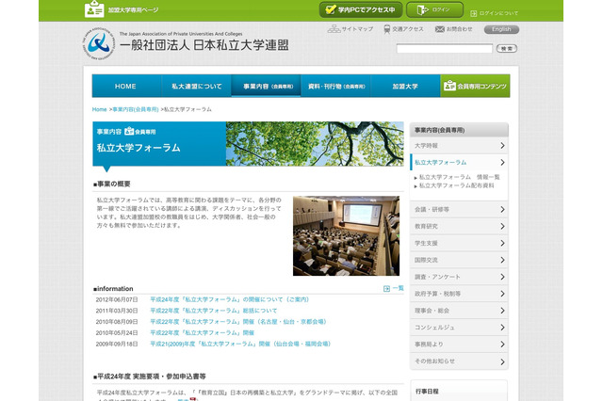Click the lecture hall photo thumbnail
The height and width of the screenshot is (401, 603).
346,235
